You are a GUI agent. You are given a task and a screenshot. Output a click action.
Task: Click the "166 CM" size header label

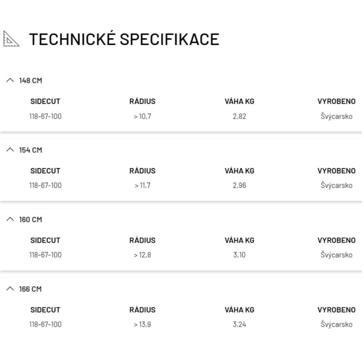tap(31, 289)
